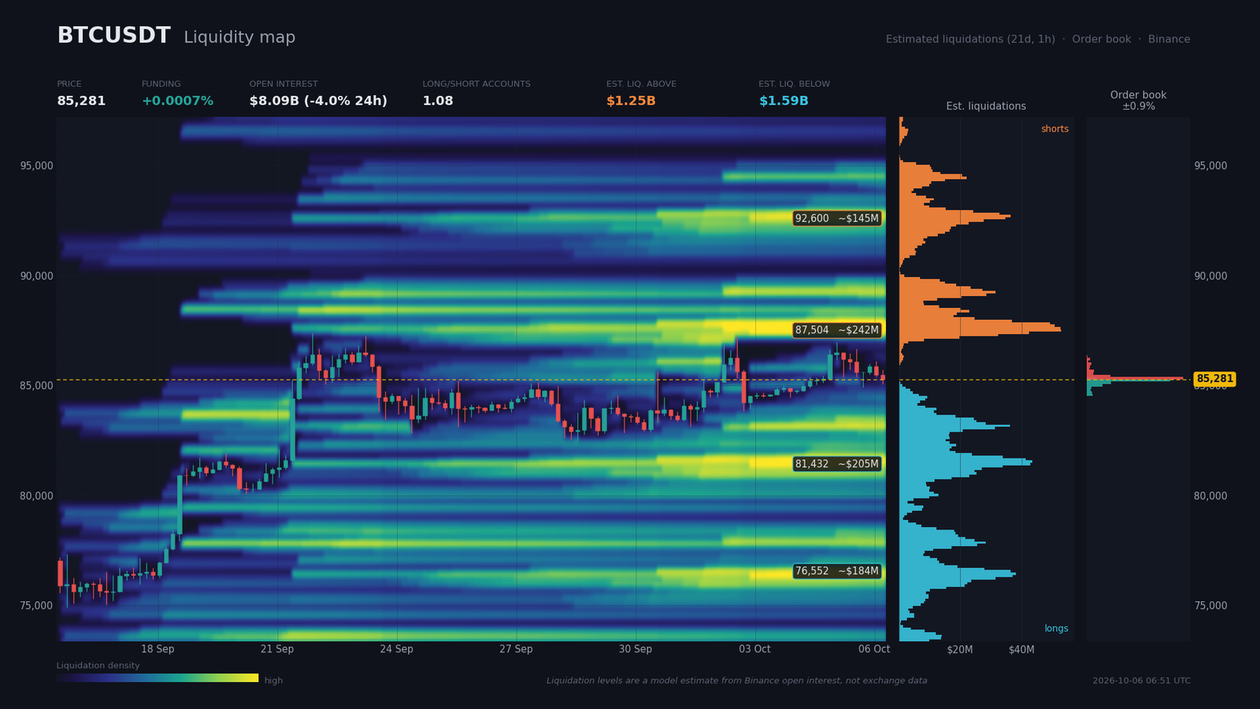Click the shorts legend label
Viewport: 1260px width, 709px height.
[x=1054, y=129]
